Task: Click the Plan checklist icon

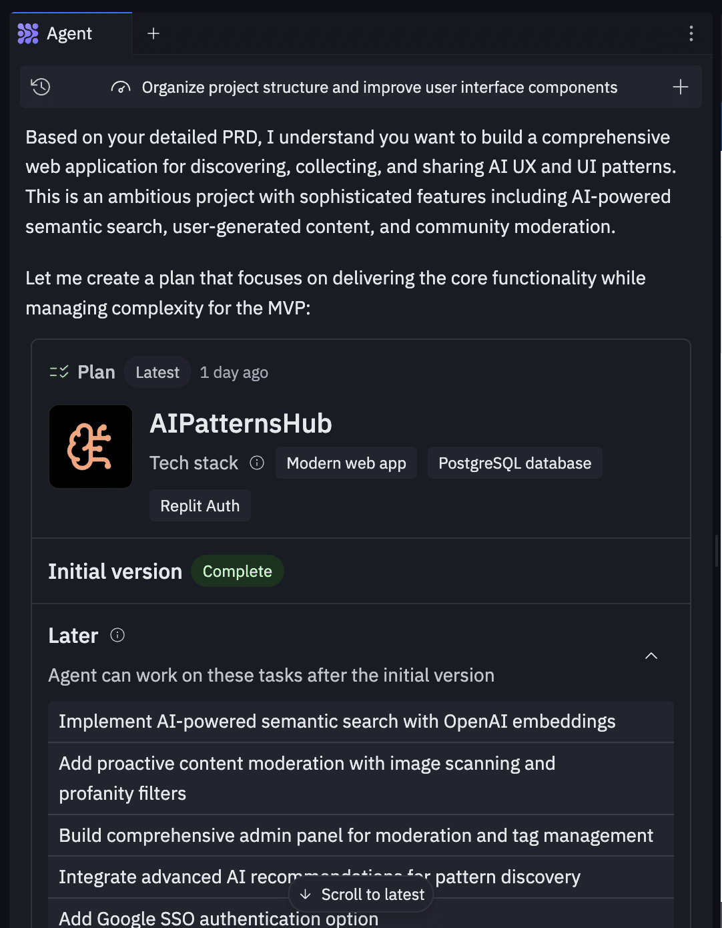Action: tap(59, 372)
